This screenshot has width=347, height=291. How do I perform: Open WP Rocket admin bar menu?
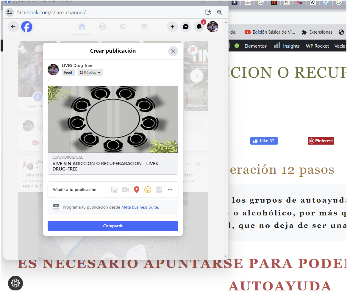click(x=317, y=46)
